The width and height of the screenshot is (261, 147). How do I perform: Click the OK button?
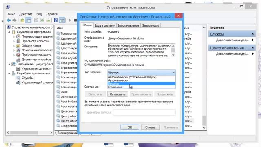pyautogui.click(x=130, y=127)
